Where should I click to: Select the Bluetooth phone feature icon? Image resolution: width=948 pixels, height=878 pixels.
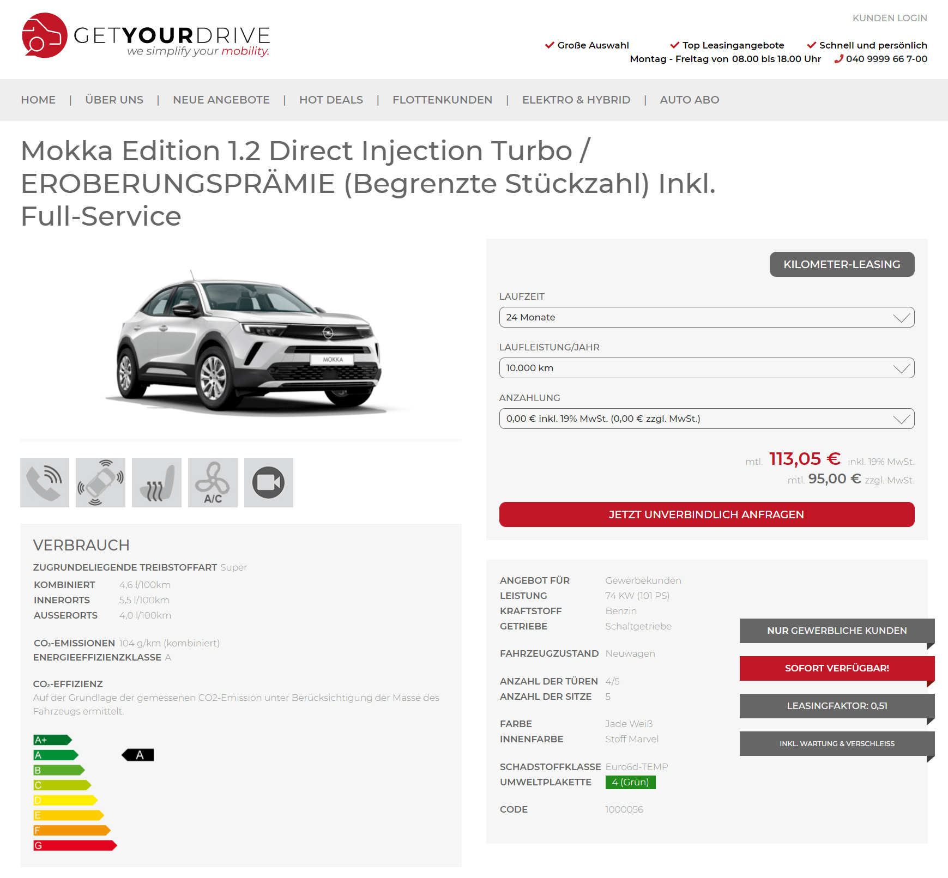tap(45, 482)
